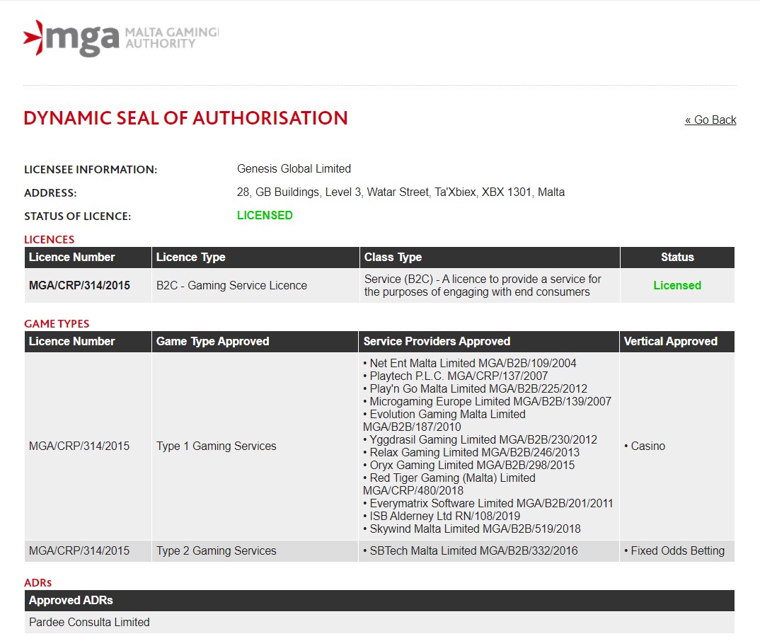Viewport: 760px width, 641px height.
Task: Click Microgaming Europe Limited provider entry
Action: [487, 401]
